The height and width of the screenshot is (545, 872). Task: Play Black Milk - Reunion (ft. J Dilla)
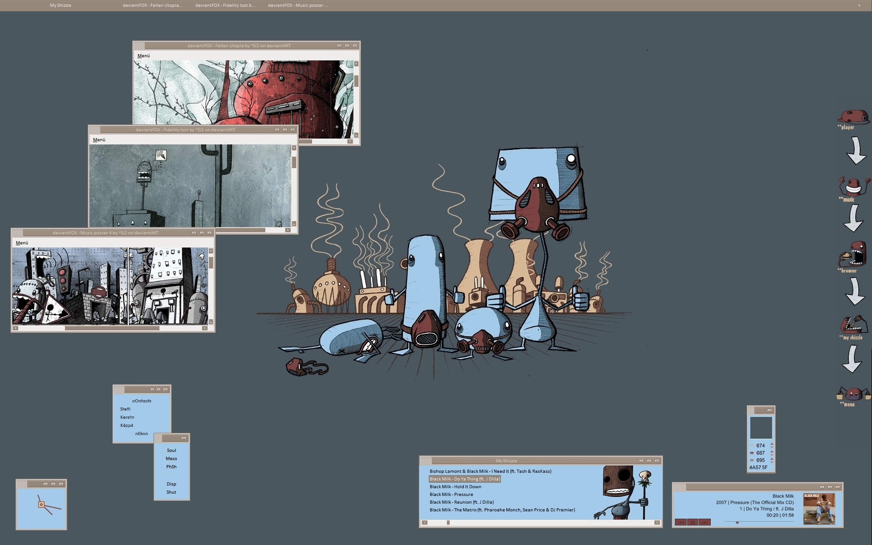coord(461,502)
